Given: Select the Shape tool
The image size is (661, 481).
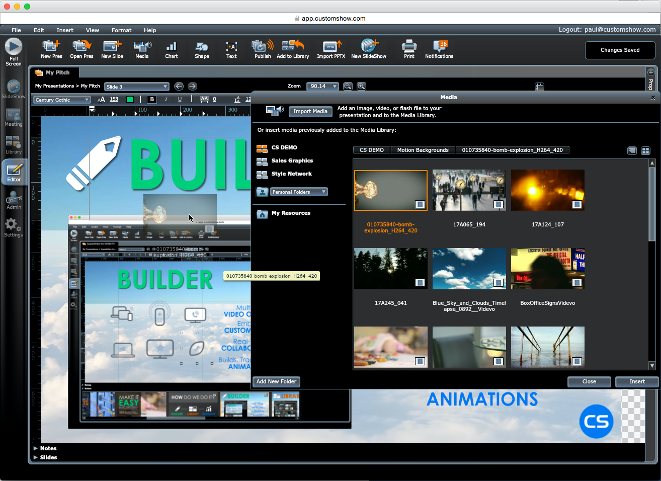Looking at the screenshot, I should (202, 49).
